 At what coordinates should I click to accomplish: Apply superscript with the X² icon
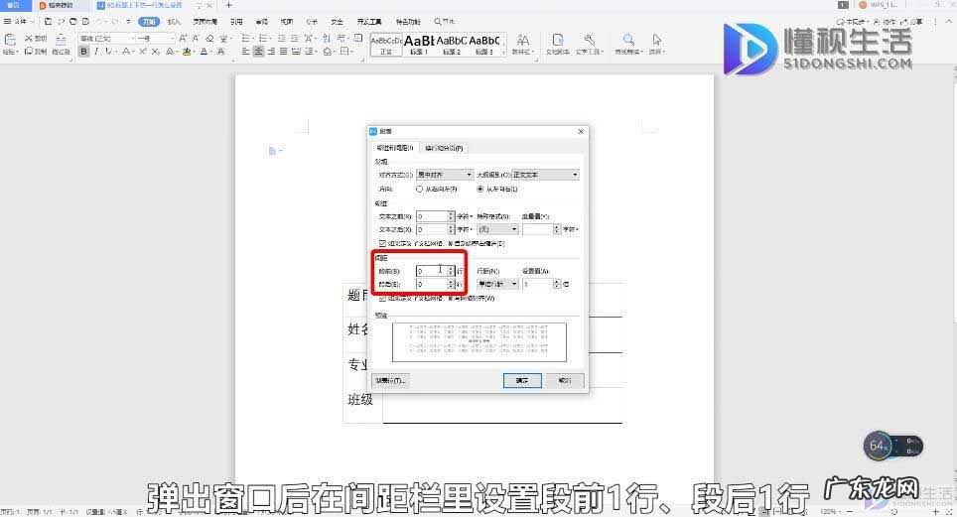coord(143,52)
